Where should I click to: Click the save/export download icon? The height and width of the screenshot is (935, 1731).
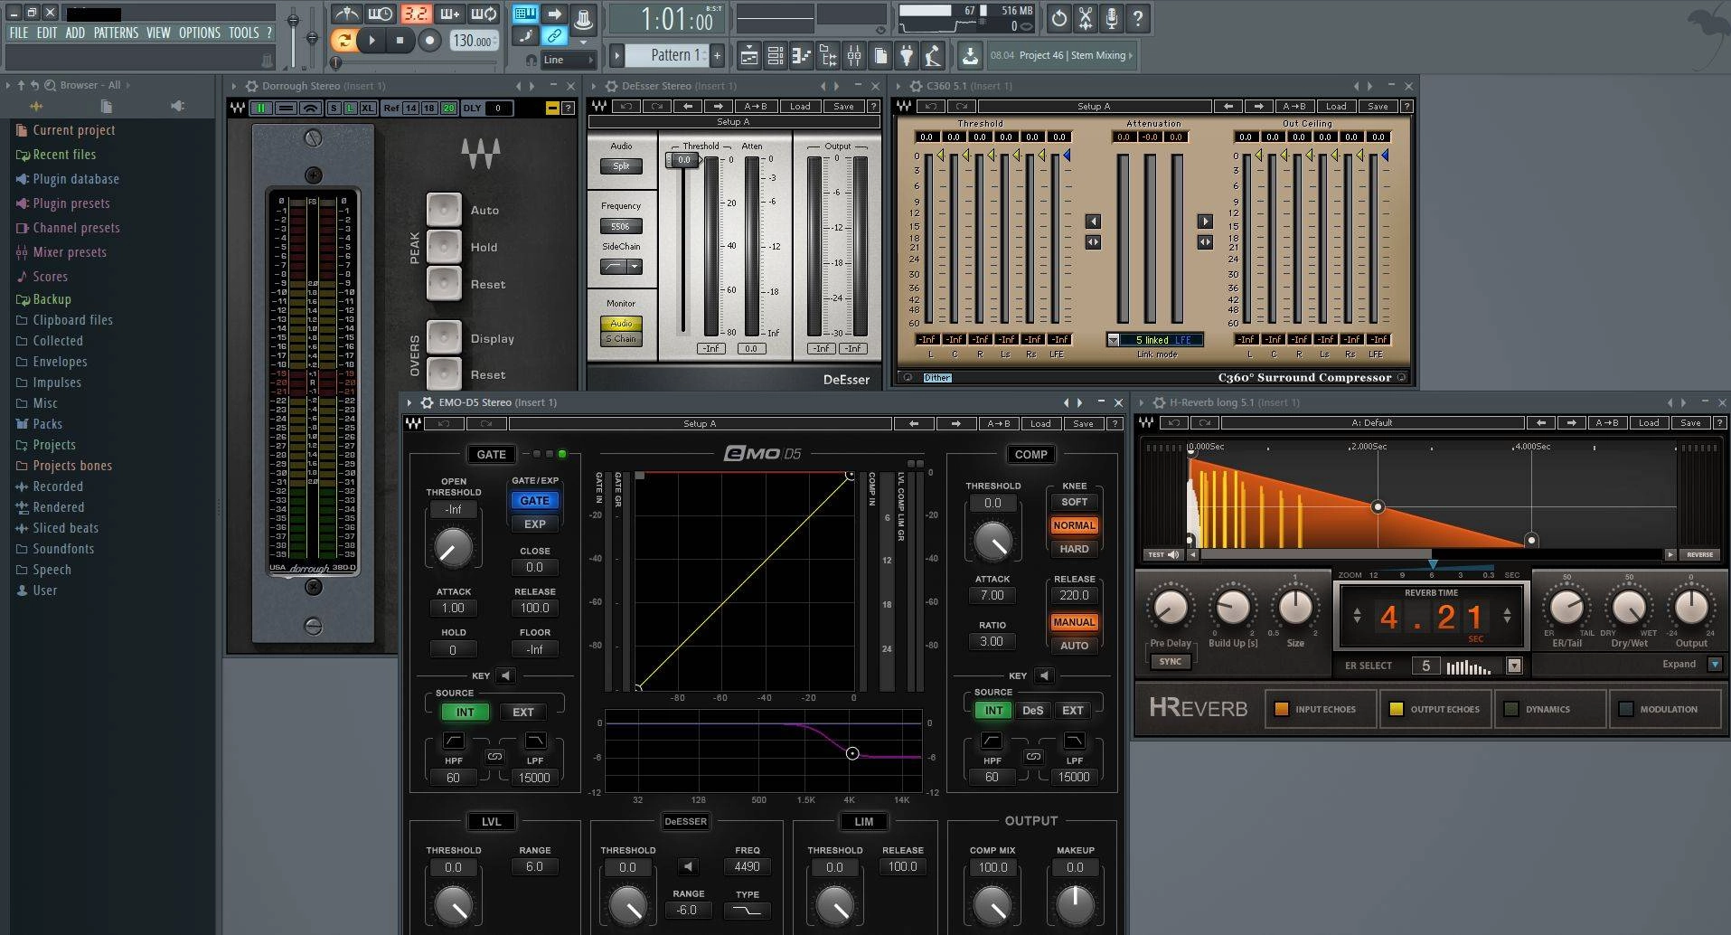(969, 56)
